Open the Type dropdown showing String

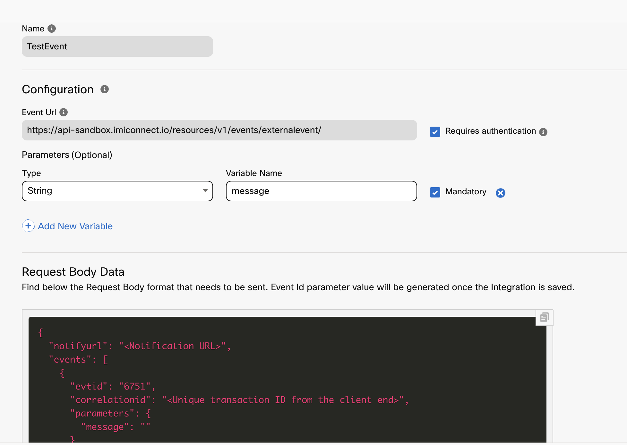click(112, 191)
